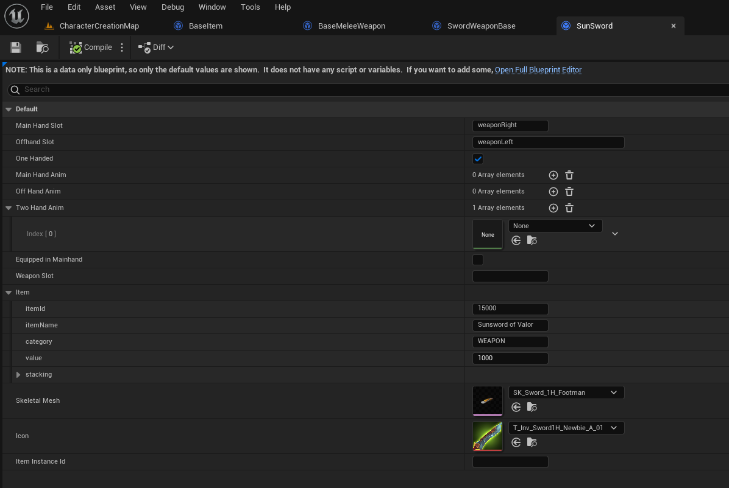Open the File menu

coord(47,7)
